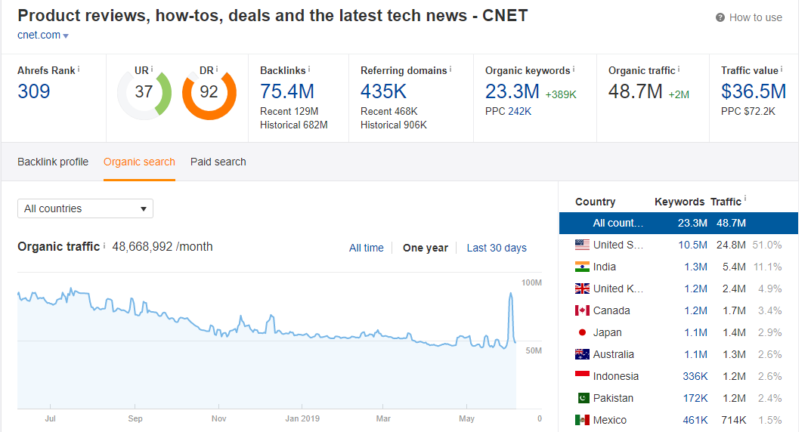This screenshot has width=811, height=432.
Task: Switch to the Organic search tab
Action: click(x=139, y=162)
